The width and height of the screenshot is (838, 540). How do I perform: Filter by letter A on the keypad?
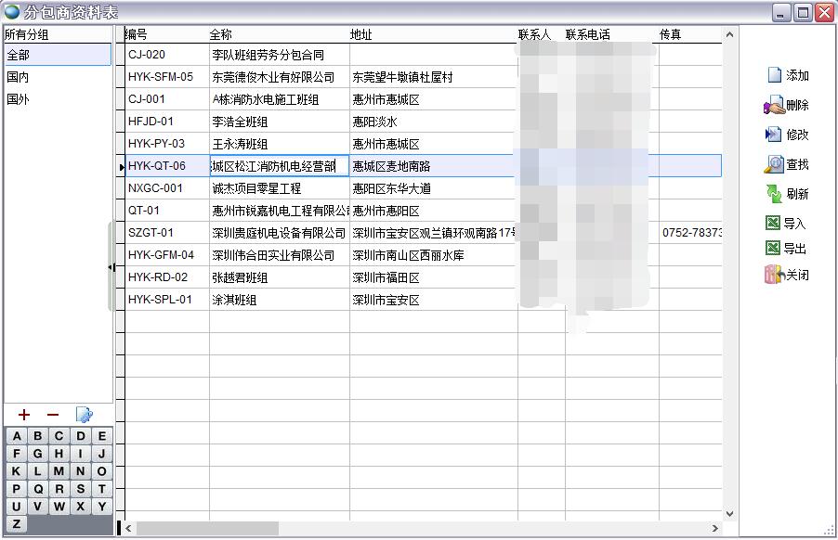[x=17, y=436]
